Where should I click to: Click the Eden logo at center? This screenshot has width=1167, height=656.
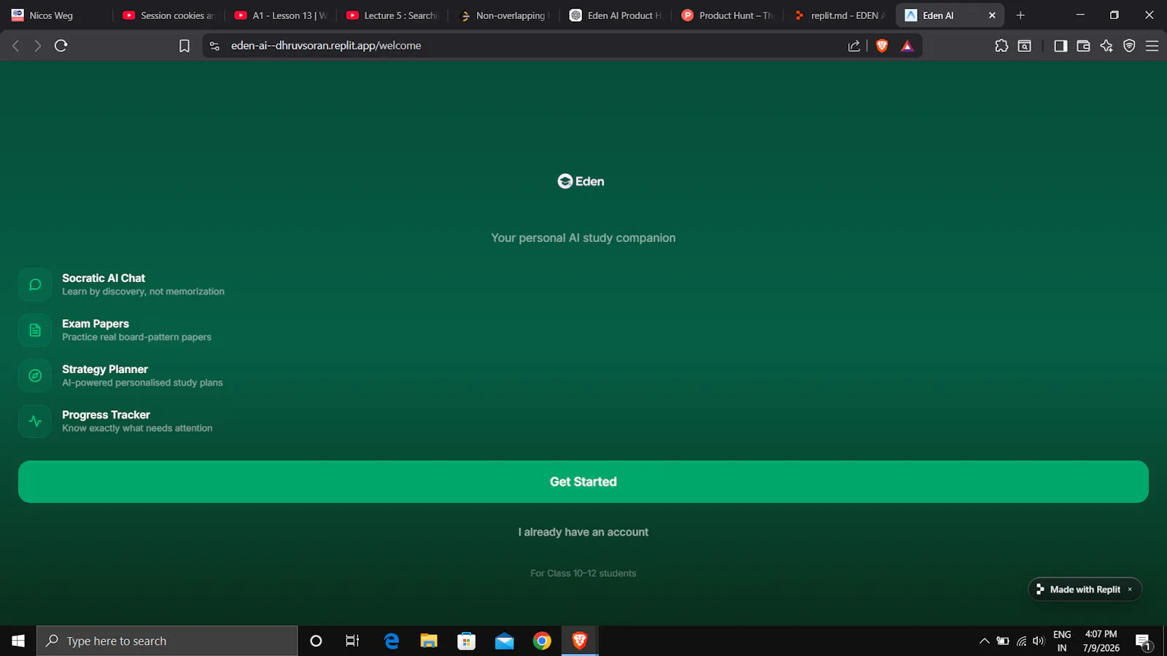(x=581, y=181)
